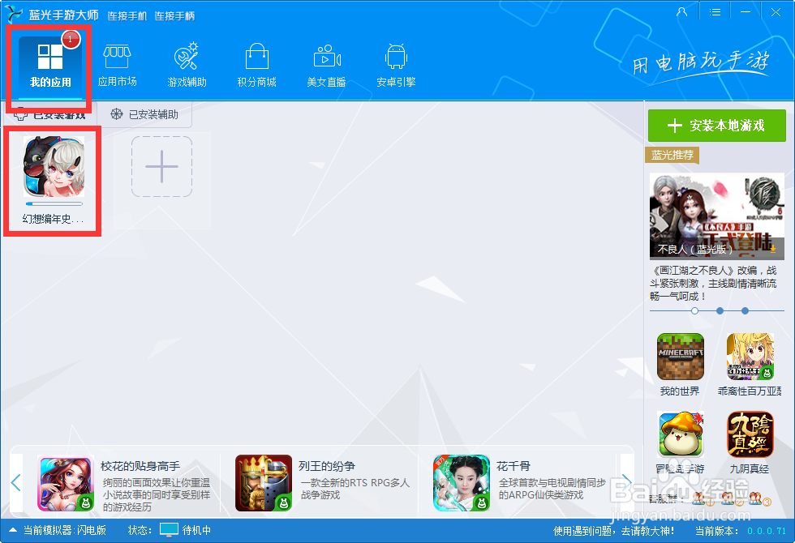Go to previous games with left arrow
This screenshot has width=795, height=543.
point(16,483)
